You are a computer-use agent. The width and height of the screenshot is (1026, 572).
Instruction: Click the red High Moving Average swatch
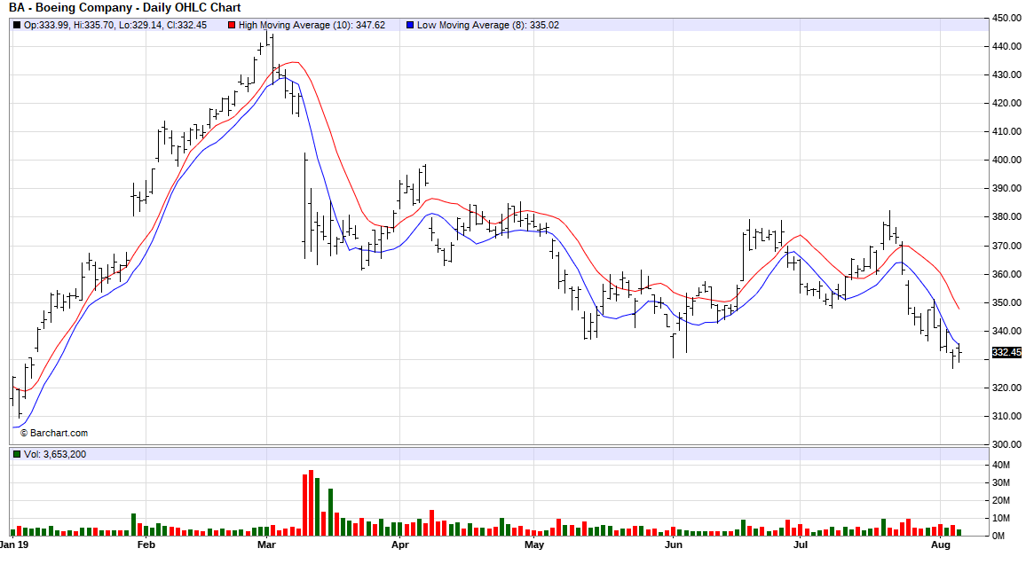pyautogui.click(x=232, y=25)
